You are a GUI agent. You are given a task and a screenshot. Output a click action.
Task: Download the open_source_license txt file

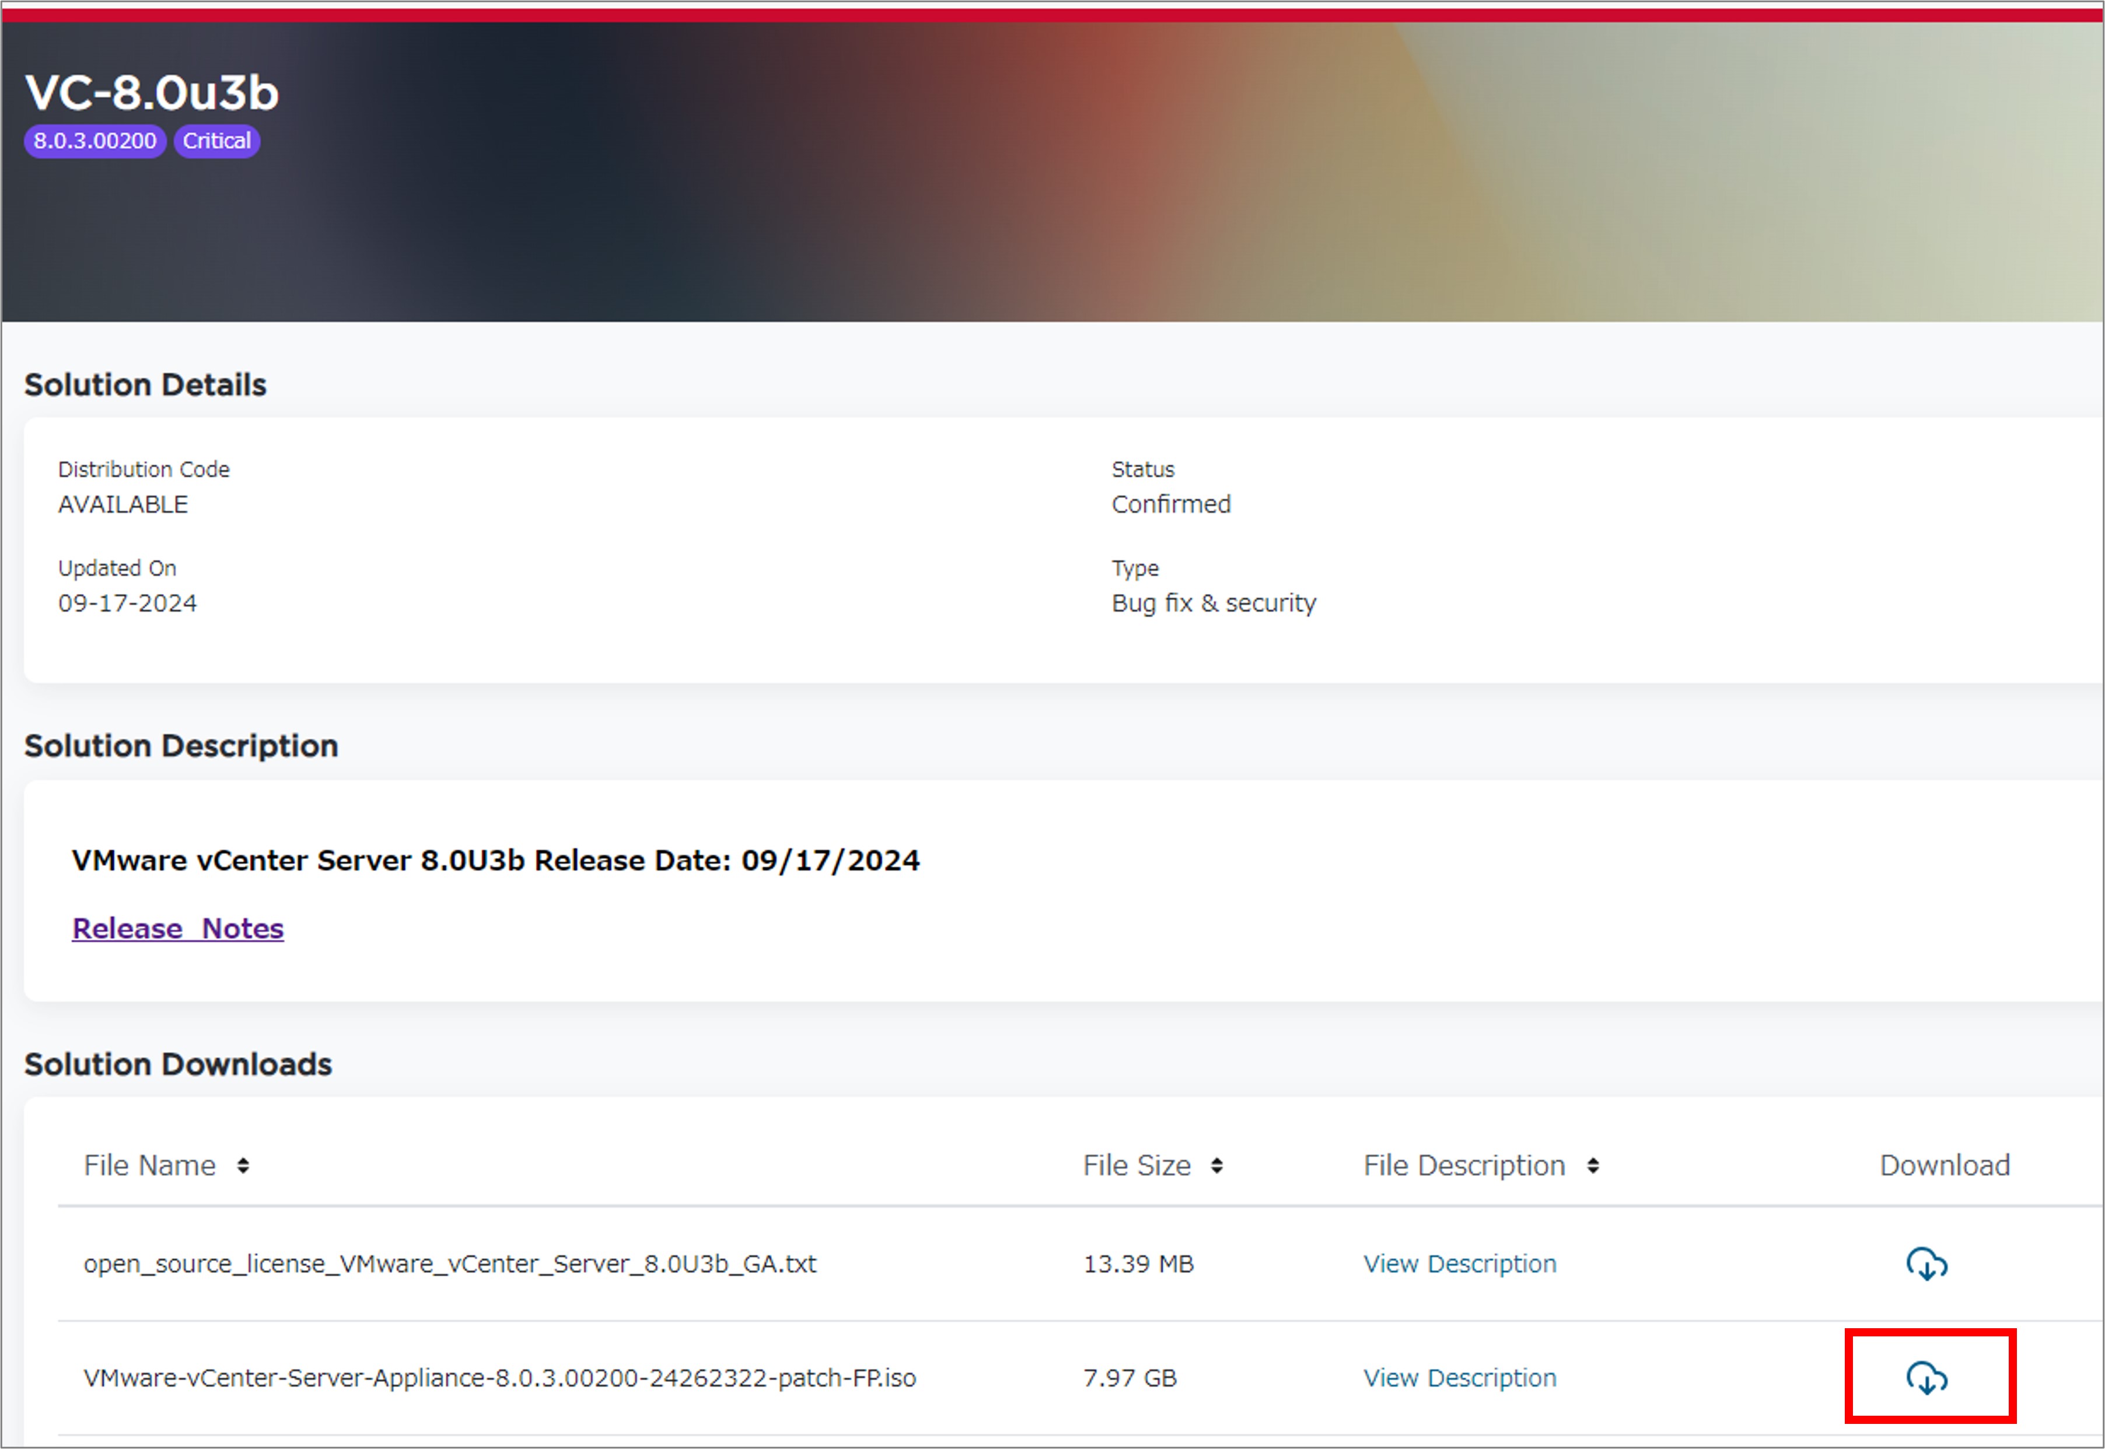[x=1926, y=1264]
